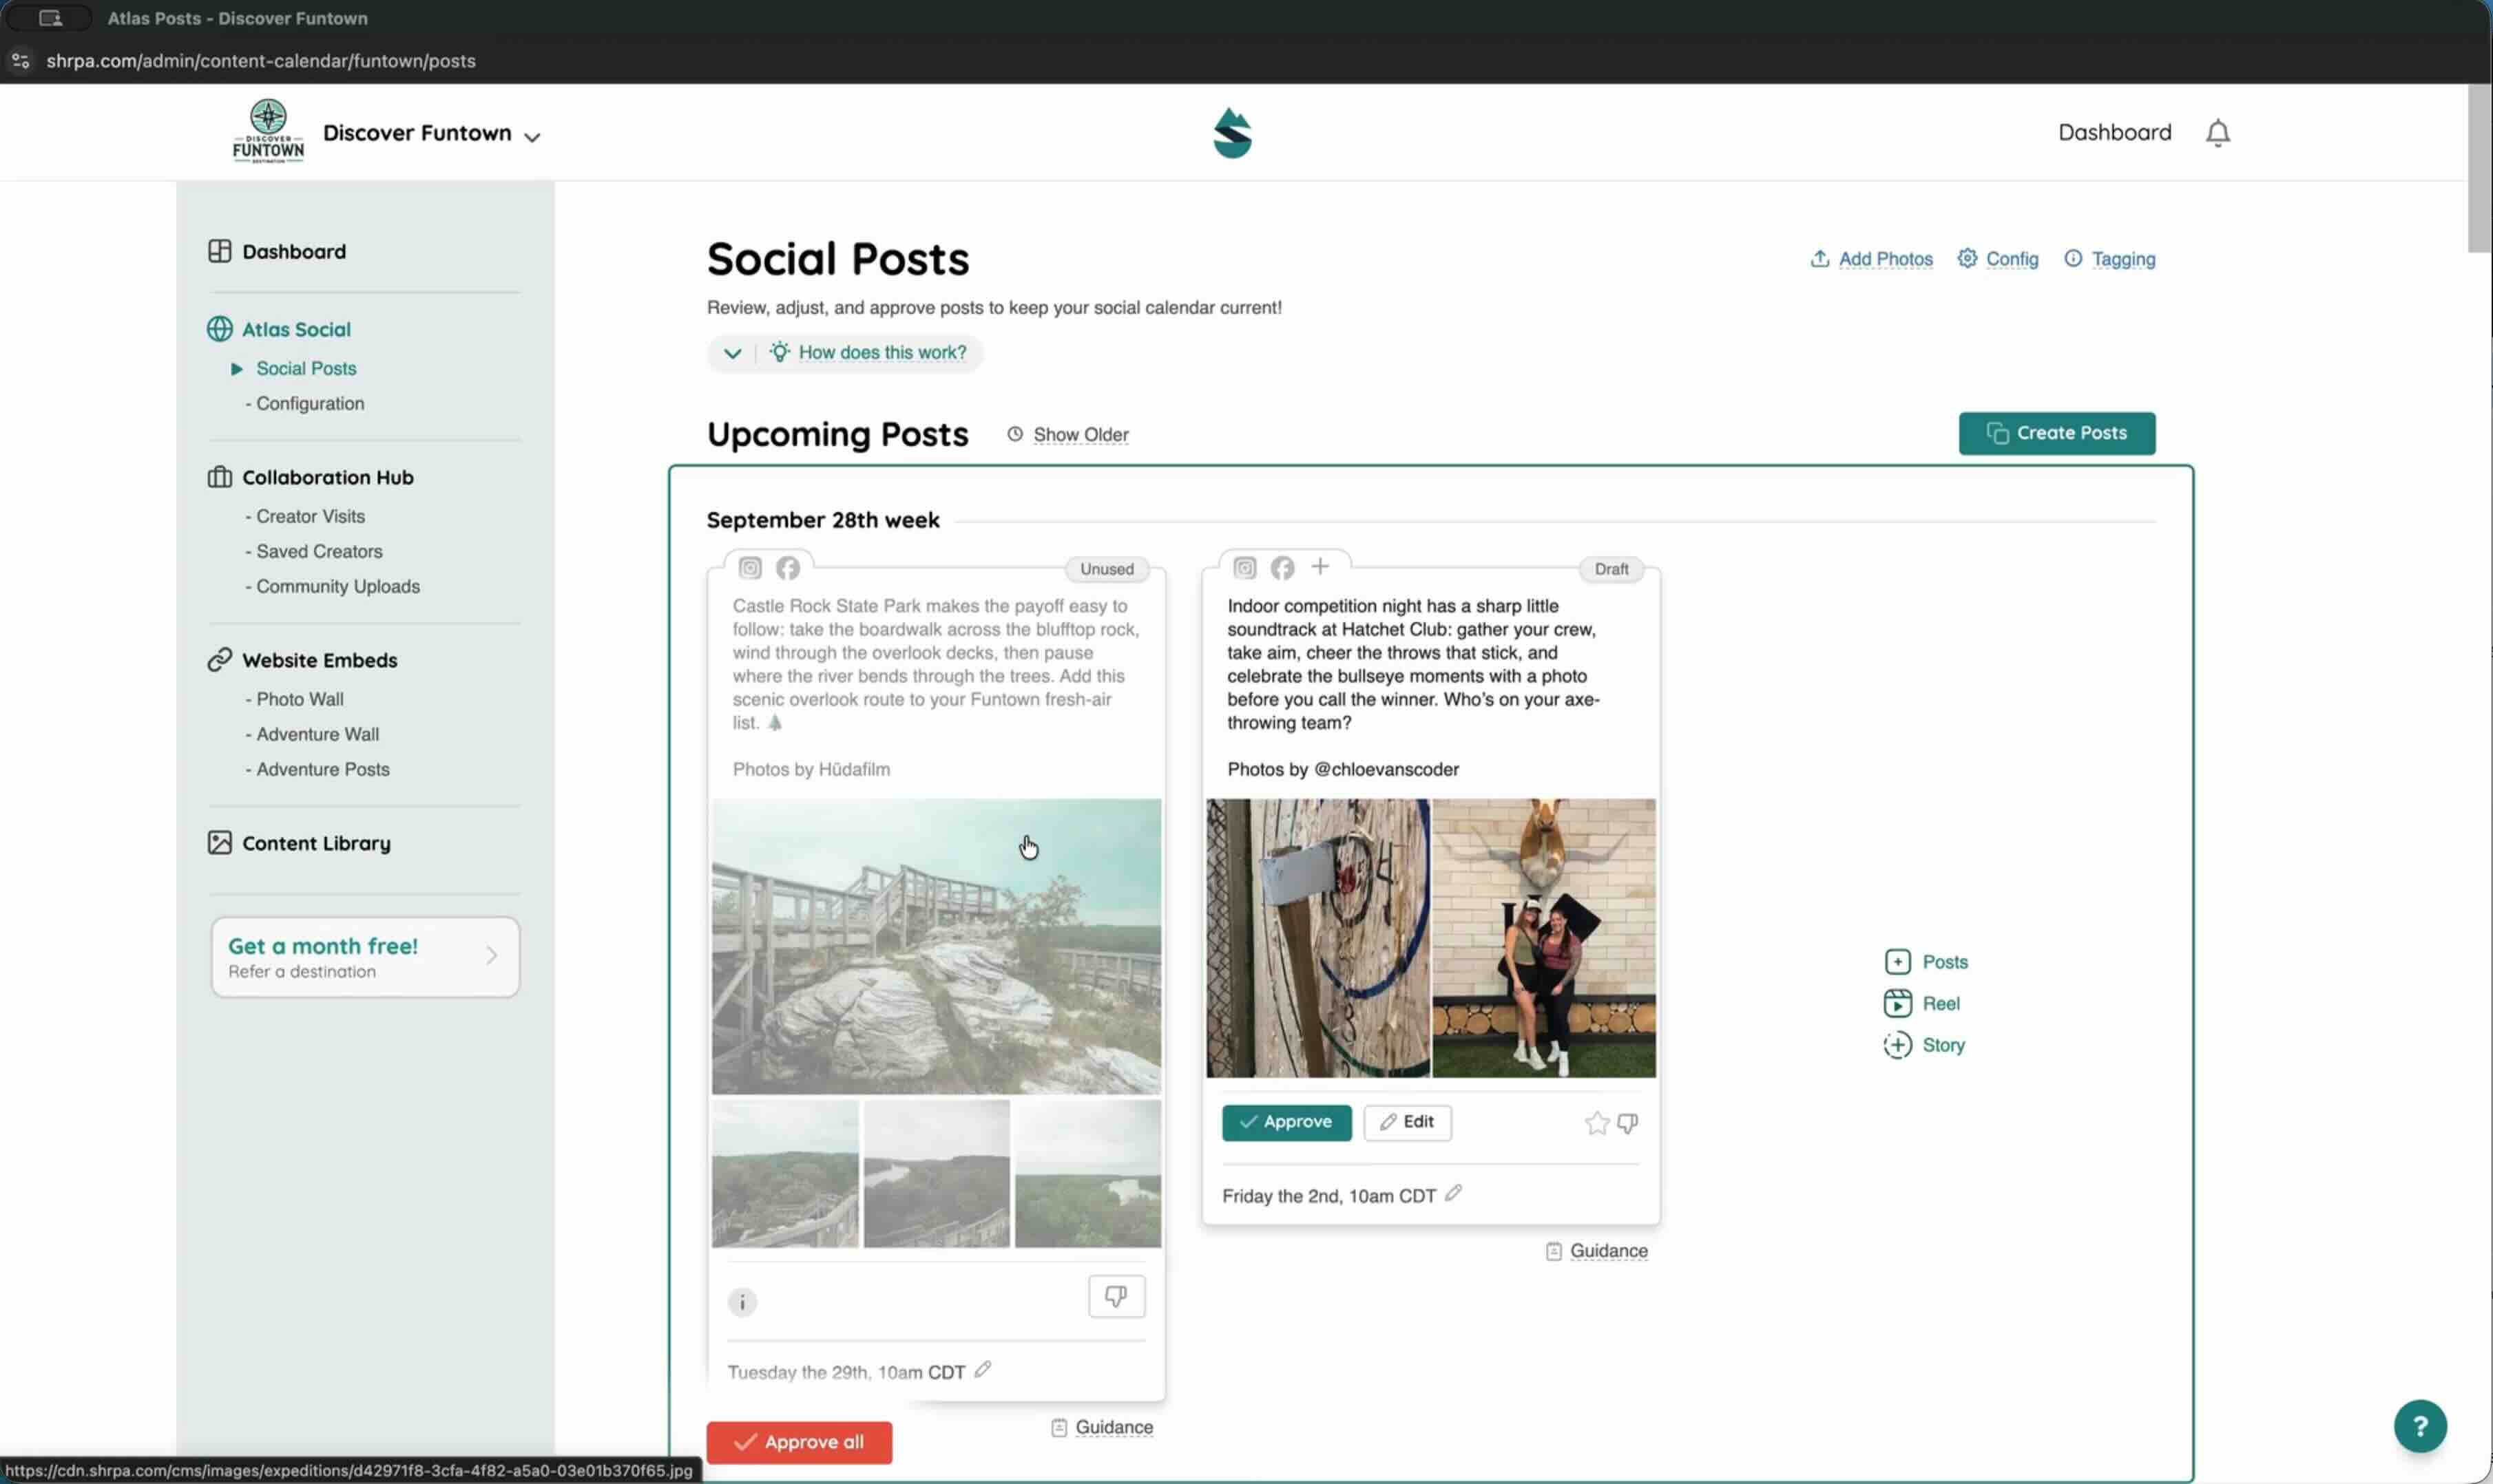2493x1484 pixels.
Task: Expand the How does this work section chevron
Action: [x=732, y=353]
